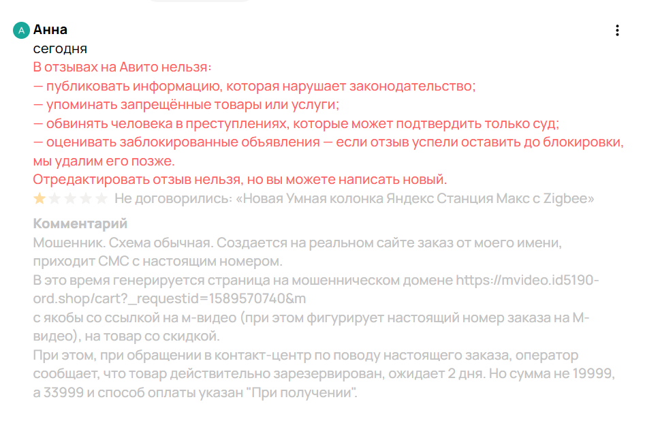Click the fourth rating star

[x=87, y=199]
